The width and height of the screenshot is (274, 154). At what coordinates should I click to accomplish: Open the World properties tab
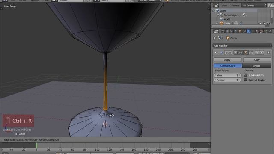tap(235, 31)
